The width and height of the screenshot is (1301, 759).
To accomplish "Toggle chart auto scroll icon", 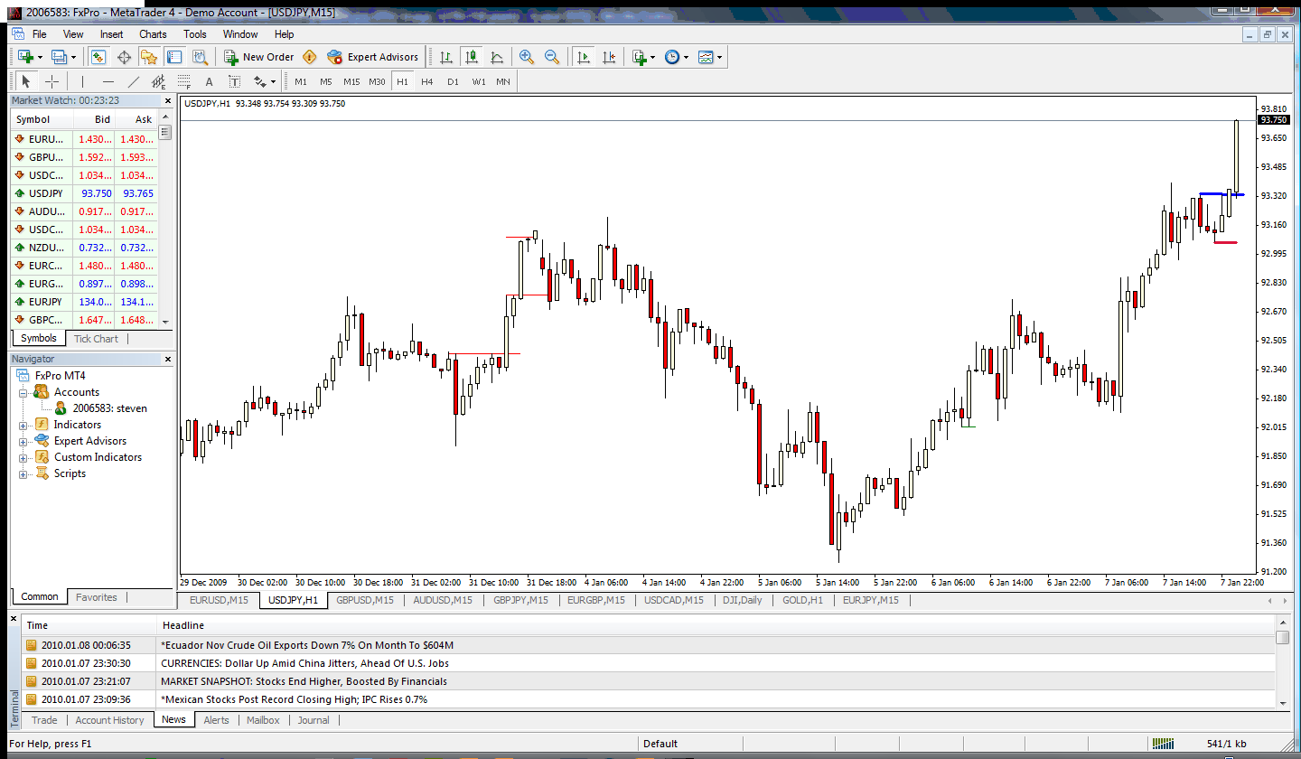I will [x=584, y=57].
